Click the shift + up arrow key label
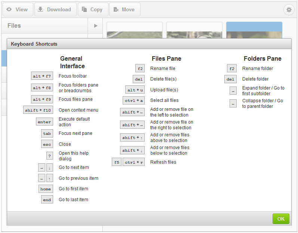The width and height of the screenshot is (298, 233). point(132,137)
